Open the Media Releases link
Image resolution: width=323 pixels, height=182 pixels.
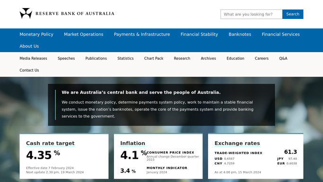[34, 58]
